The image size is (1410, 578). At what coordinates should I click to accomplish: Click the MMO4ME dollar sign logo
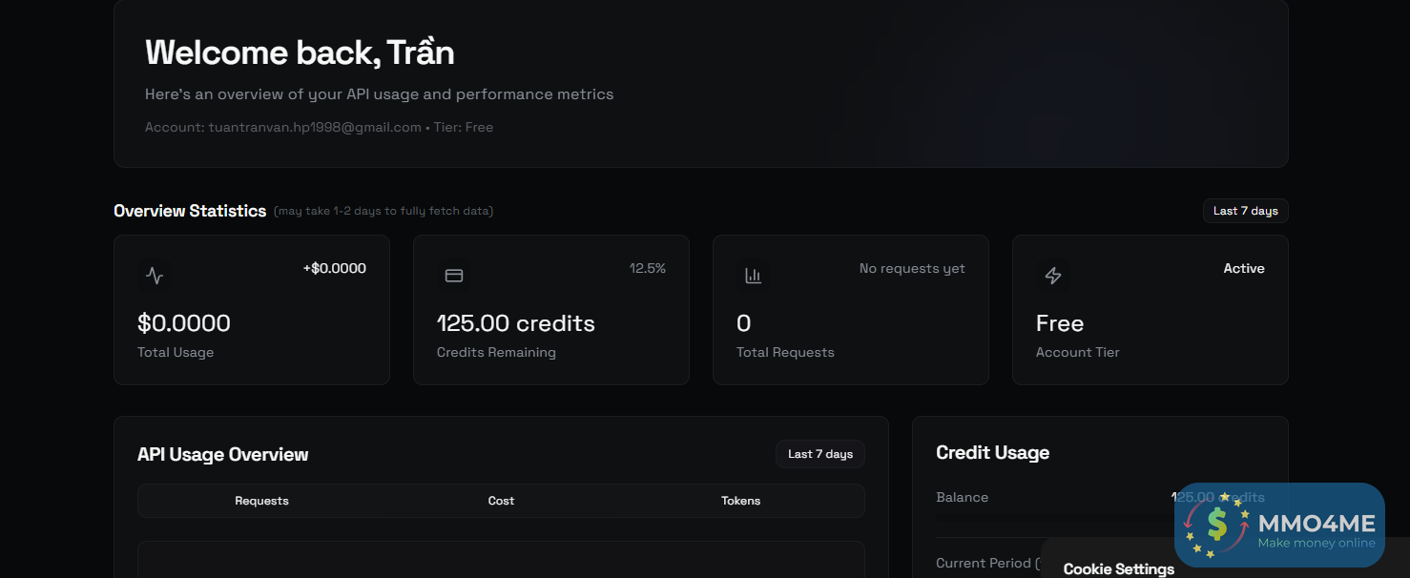point(1216,524)
